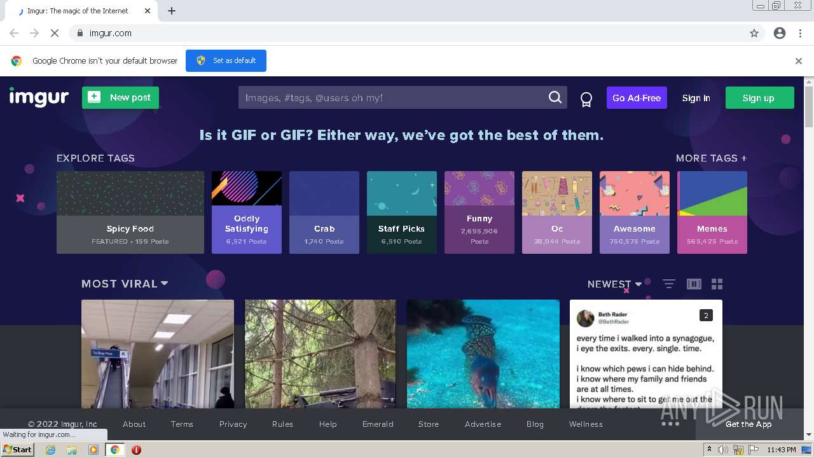This screenshot has height=458, width=814.
Task: Open File Explorer from the taskbar
Action: pyautogui.click(x=72, y=450)
